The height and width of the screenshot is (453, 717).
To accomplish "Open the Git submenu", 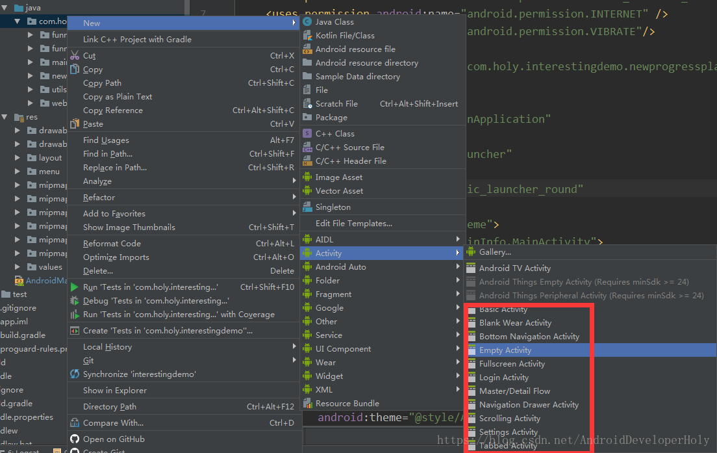I will tap(184, 361).
